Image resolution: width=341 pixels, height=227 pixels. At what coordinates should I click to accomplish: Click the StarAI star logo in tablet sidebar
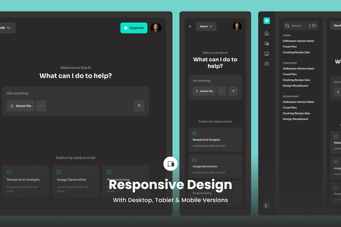point(267,21)
